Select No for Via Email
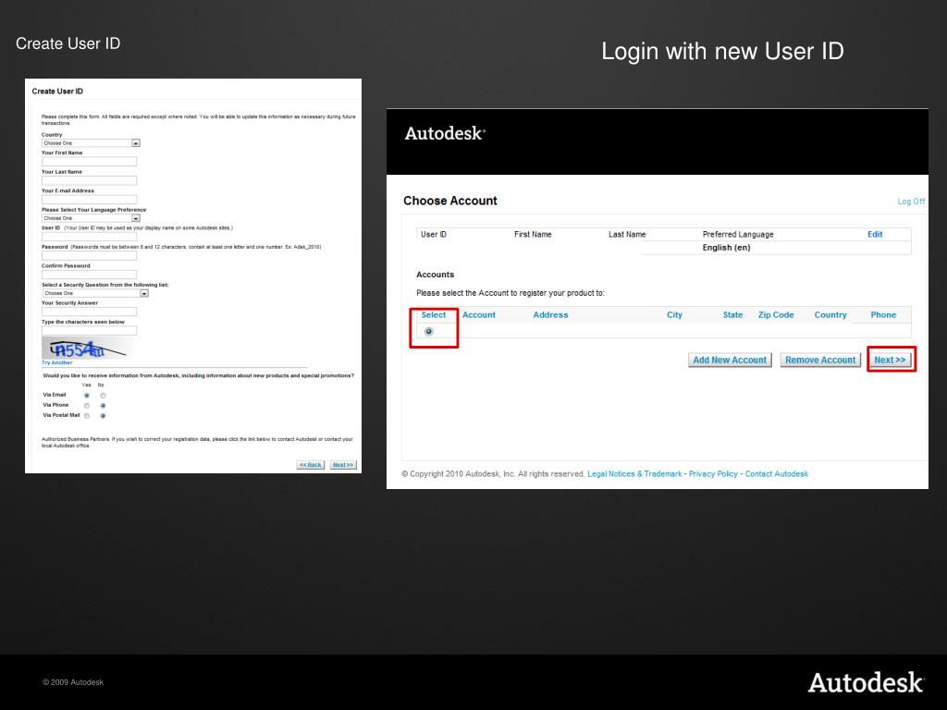Image resolution: width=947 pixels, height=710 pixels. point(103,396)
